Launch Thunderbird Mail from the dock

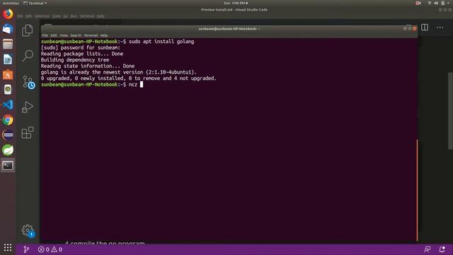pyautogui.click(x=8, y=29)
